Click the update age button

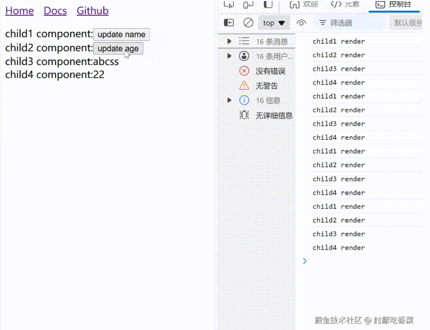[x=118, y=48]
